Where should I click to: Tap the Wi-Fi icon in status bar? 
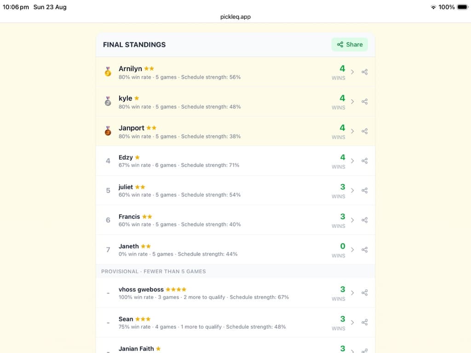(433, 7)
